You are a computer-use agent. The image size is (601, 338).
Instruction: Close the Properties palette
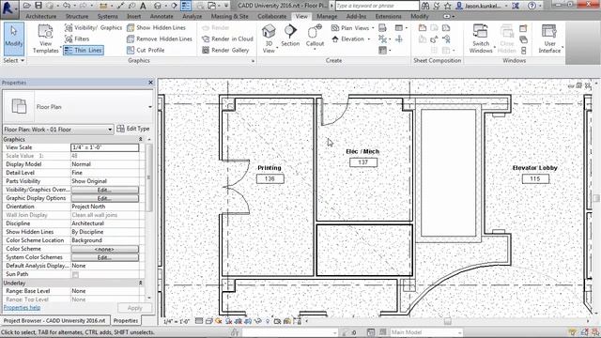click(150, 83)
